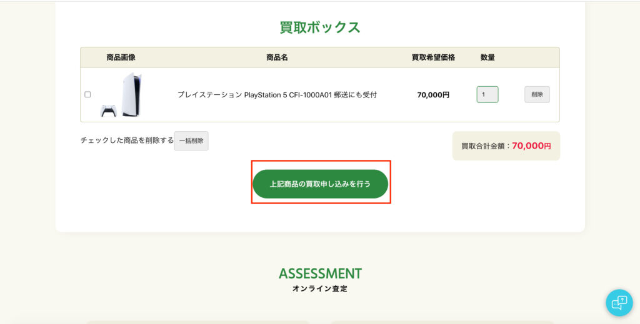Click the 買取希望価格 column header
Screen dimensions: 640x324
(433, 57)
